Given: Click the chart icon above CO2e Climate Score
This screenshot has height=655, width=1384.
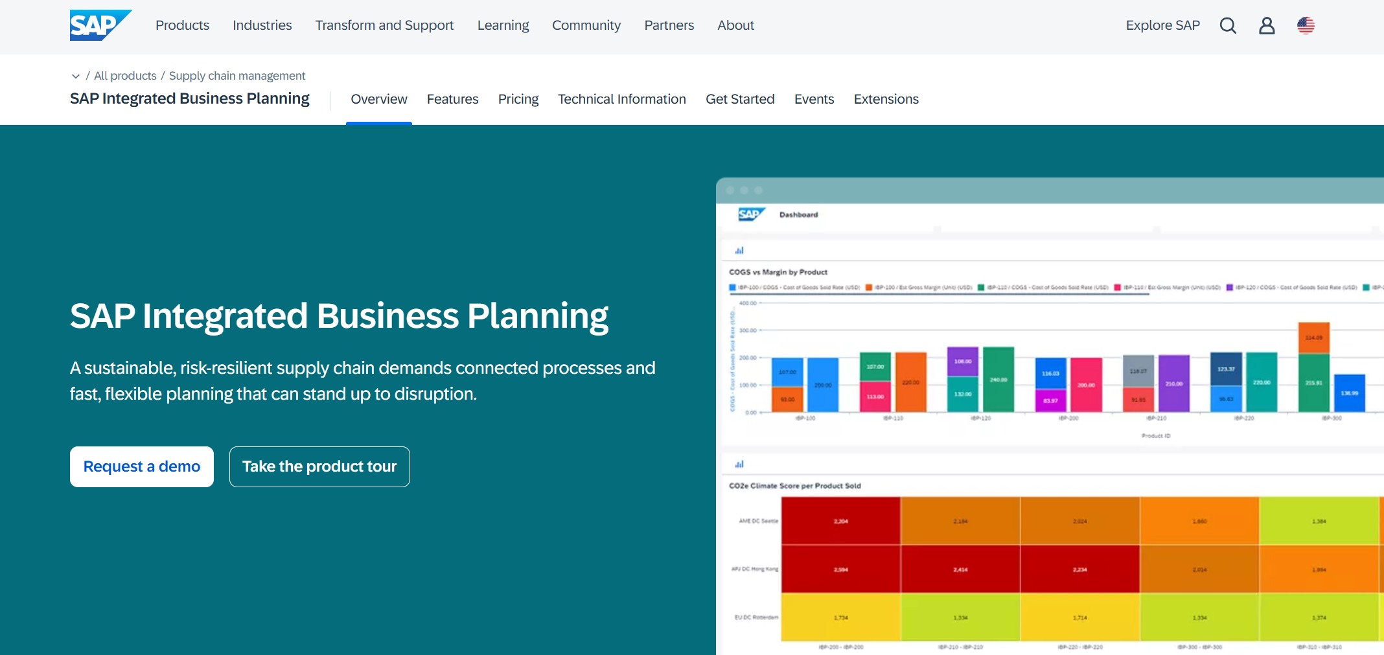Looking at the screenshot, I should click(739, 465).
